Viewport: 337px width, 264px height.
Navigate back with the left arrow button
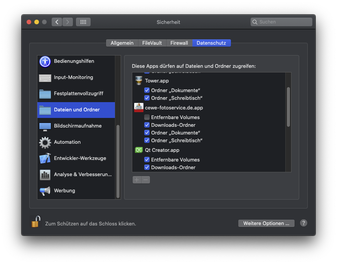(57, 22)
